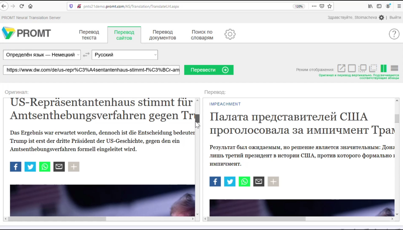The width and height of the screenshot is (403, 230).
Task: Select third display mode icon with dotted frame
Action: click(362, 68)
